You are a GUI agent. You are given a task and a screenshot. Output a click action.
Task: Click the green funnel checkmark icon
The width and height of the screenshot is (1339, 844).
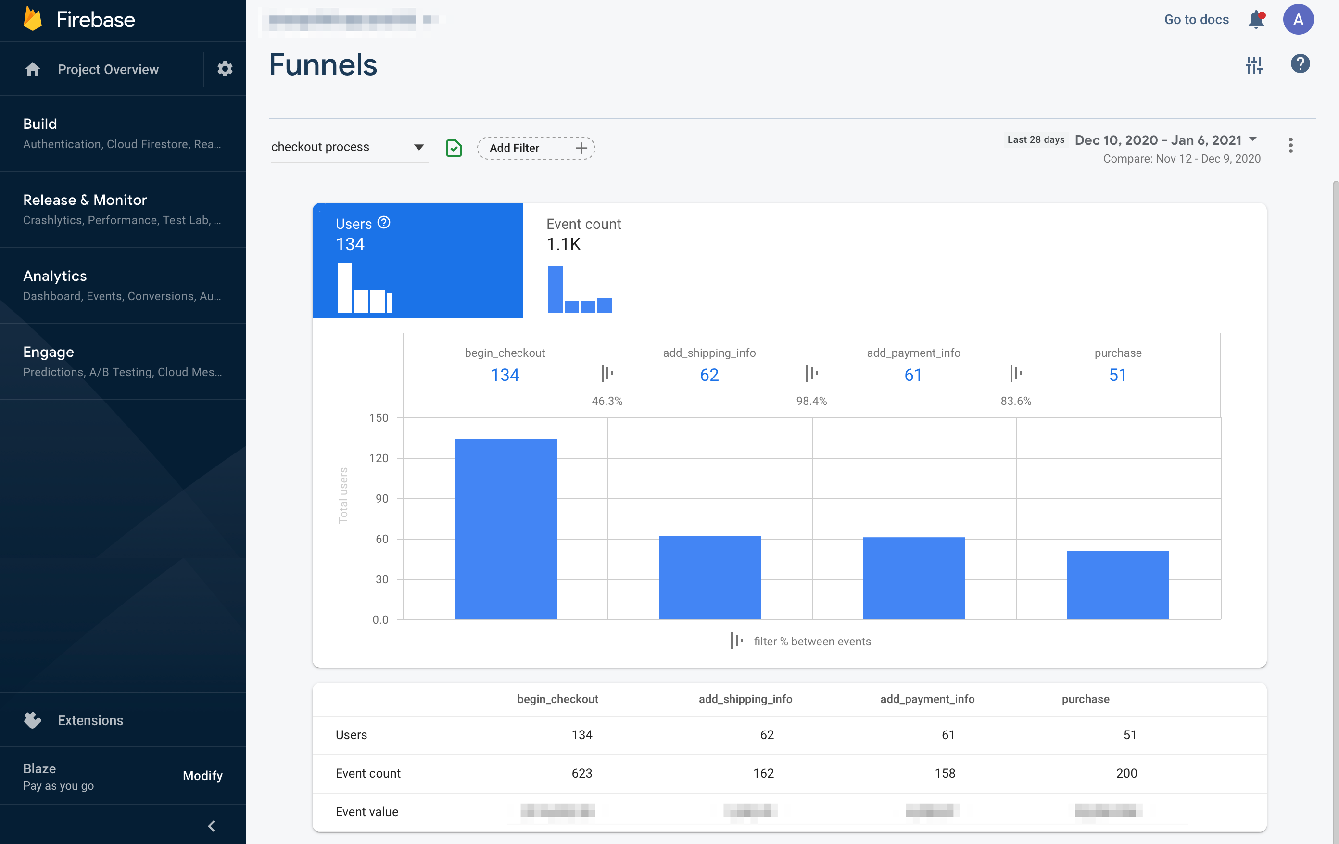[454, 148]
